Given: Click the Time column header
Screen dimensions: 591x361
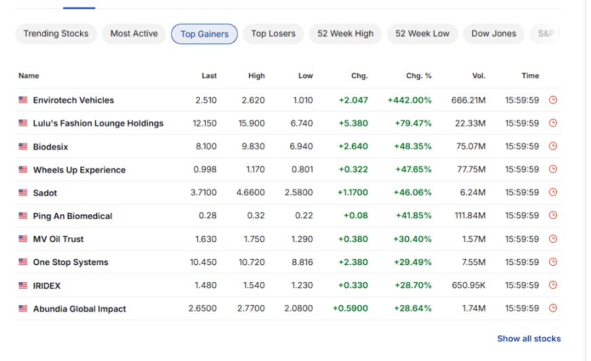Looking at the screenshot, I should [531, 76].
